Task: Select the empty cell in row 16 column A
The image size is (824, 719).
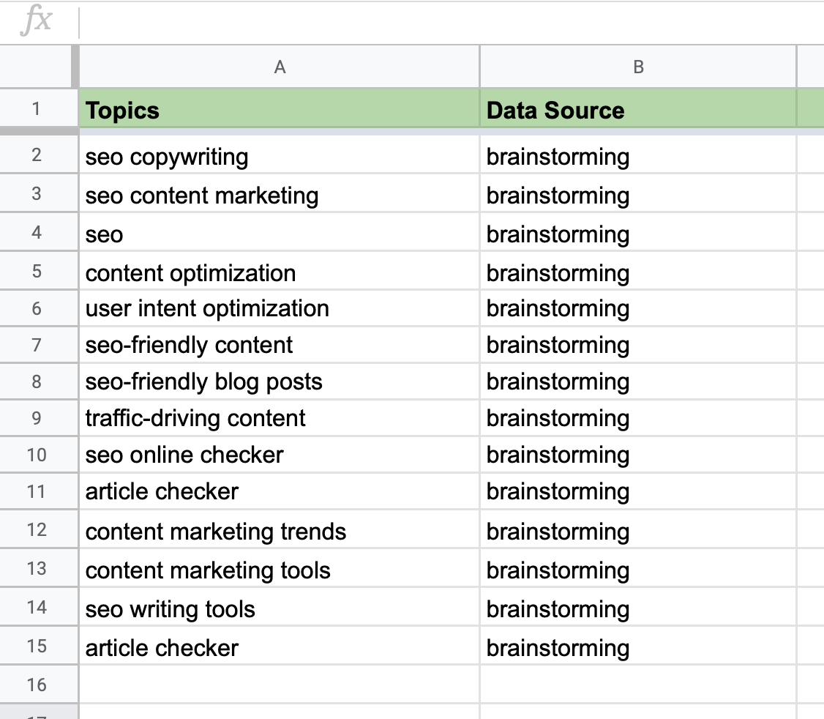Action: 280,683
